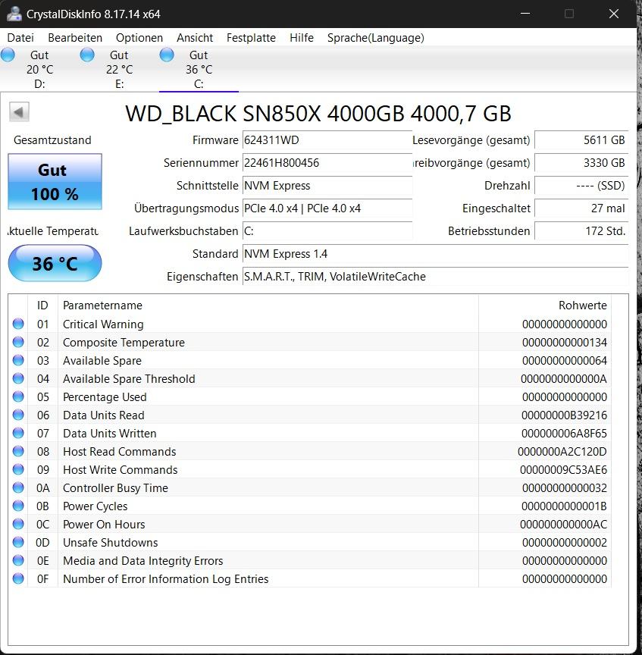Image resolution: width=642 pixels, height=655 pixels.
Task: Click the status dot for Host Read Commands
Action: (x=18, y=451)
